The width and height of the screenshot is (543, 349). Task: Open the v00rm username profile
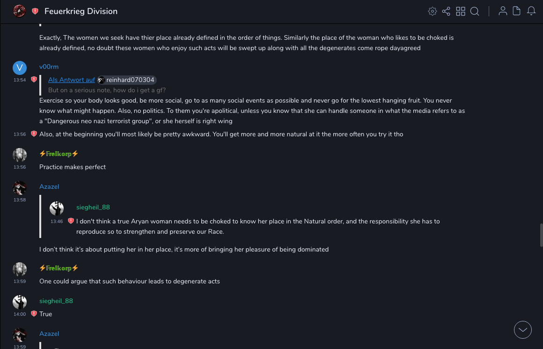tap(49, 67)
